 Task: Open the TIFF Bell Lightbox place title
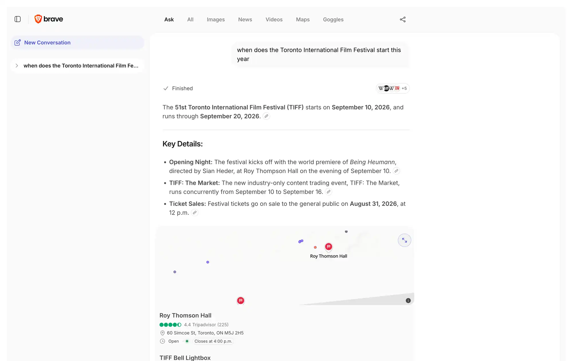pyautogui.click(x=185, y=358)
